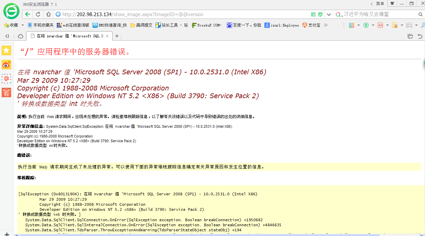The height and width of the screenshot is (236, 425).
Task: Open the 菜单 menu
Action: (380, 3)
